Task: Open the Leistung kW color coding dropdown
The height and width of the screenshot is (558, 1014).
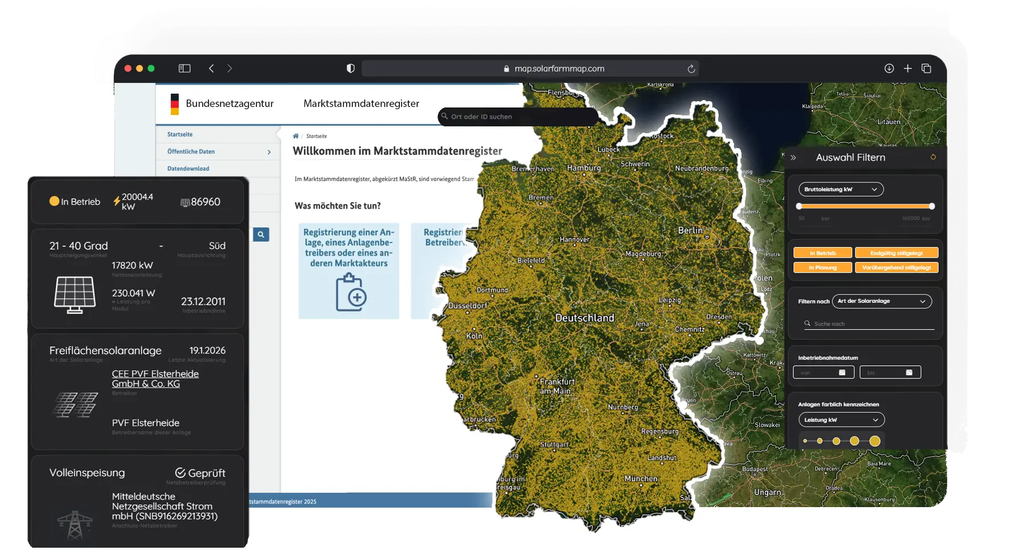Action: 840,419
